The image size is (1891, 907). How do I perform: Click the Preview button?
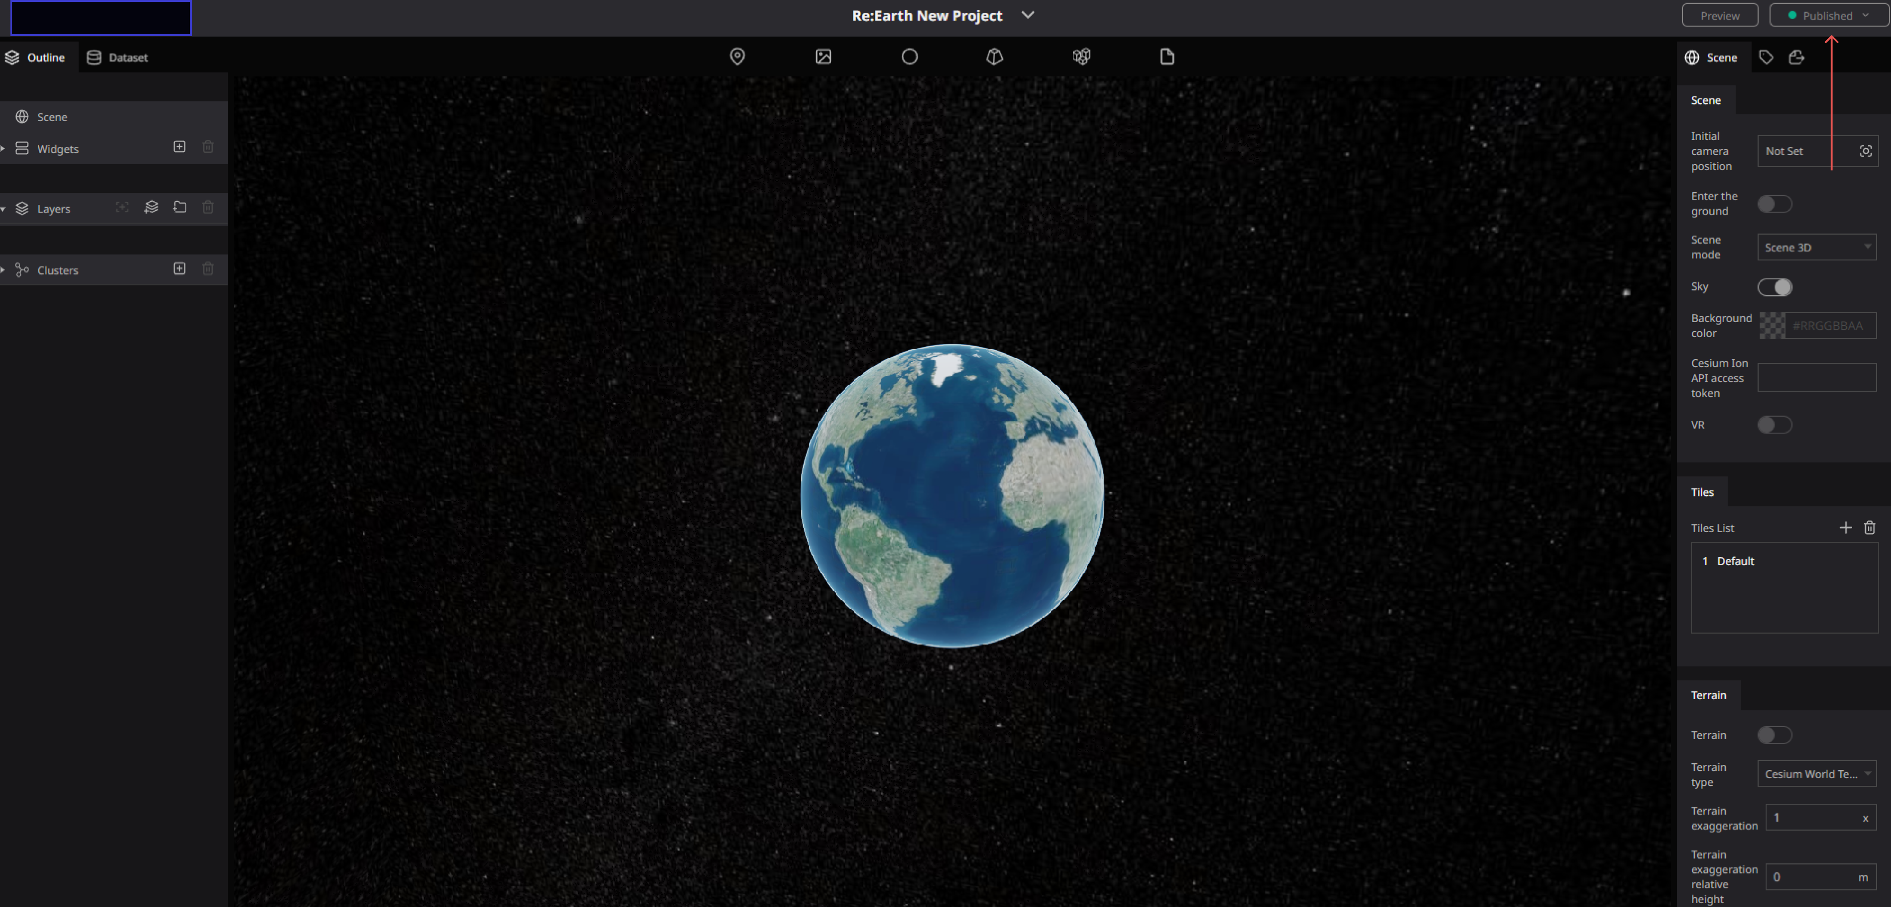pyautogui.click(x=1719, y=15)
